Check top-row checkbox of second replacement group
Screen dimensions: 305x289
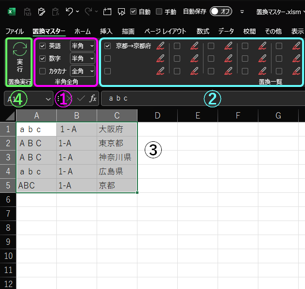177,46
